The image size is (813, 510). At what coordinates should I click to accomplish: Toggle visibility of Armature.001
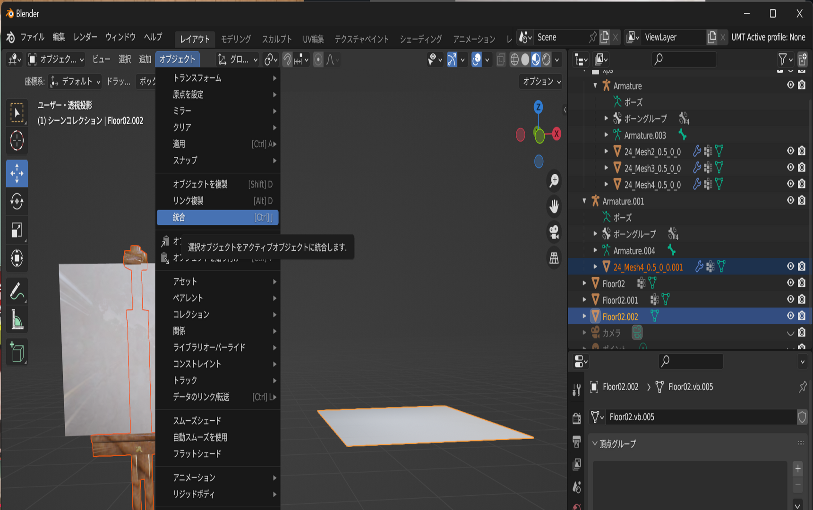(790, 200)
